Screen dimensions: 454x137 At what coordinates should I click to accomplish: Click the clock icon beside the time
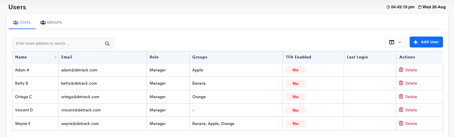click(388, 7)
